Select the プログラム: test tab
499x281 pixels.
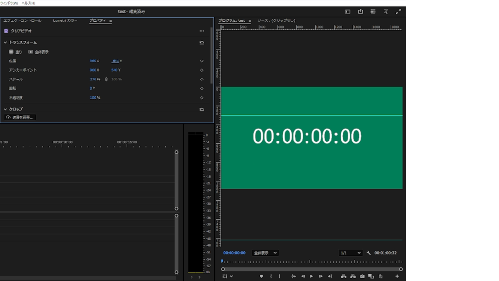pos(231,20)
